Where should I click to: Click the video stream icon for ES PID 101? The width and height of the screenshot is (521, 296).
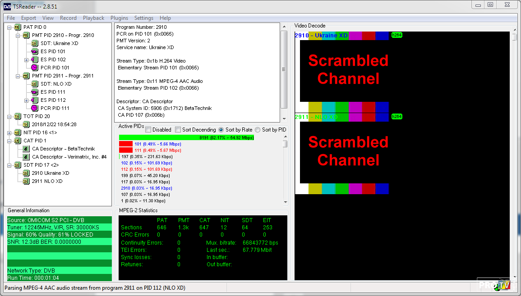pyautogui.click(x=34, y=51)
